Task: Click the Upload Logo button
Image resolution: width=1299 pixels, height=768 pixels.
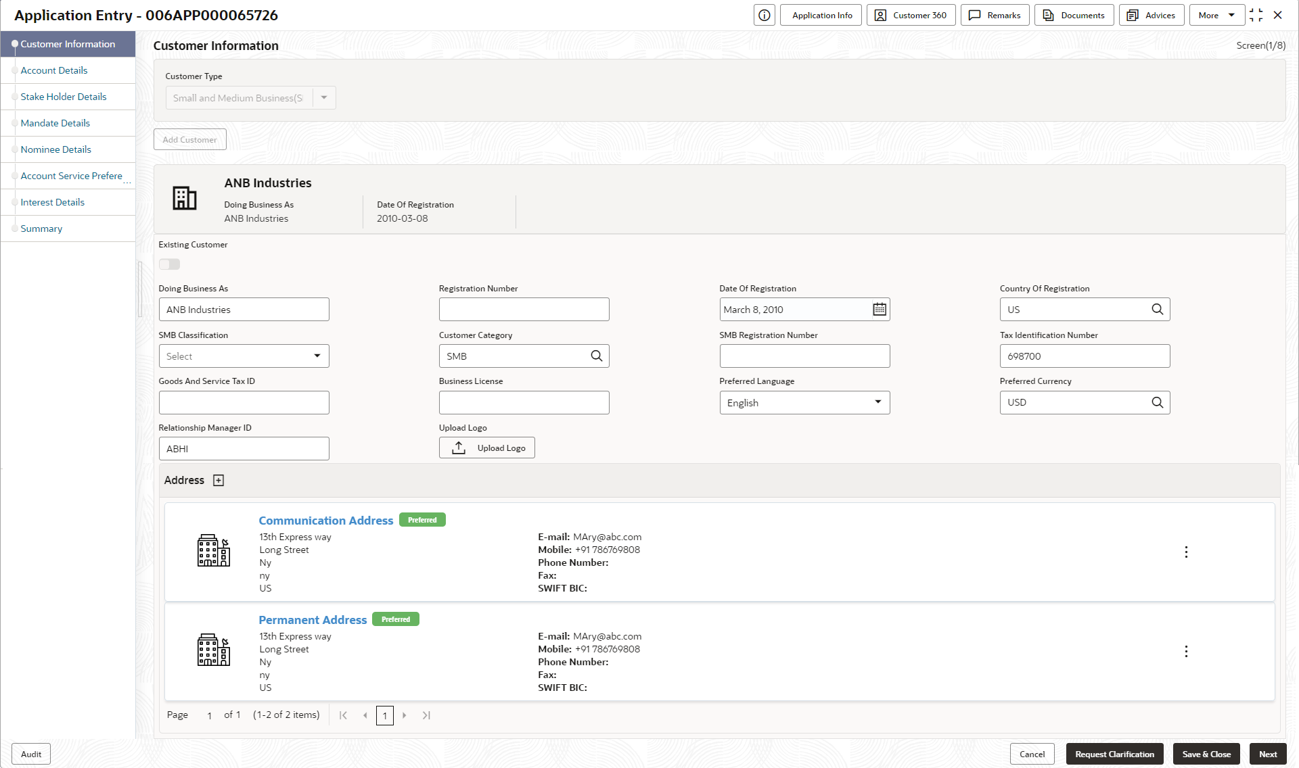Action: [x=486, y=448]
